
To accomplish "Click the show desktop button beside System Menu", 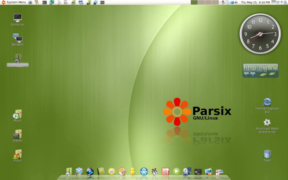I will click(30, 2).
